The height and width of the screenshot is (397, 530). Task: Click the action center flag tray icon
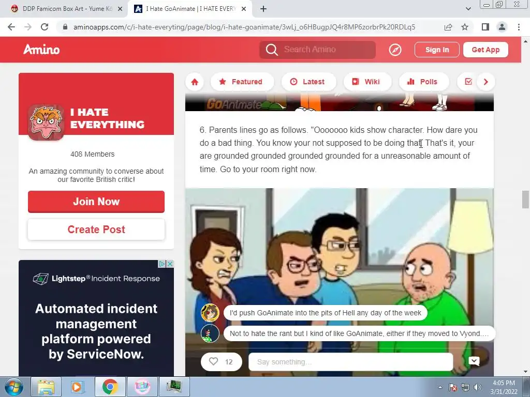click(x=452, y=387)
